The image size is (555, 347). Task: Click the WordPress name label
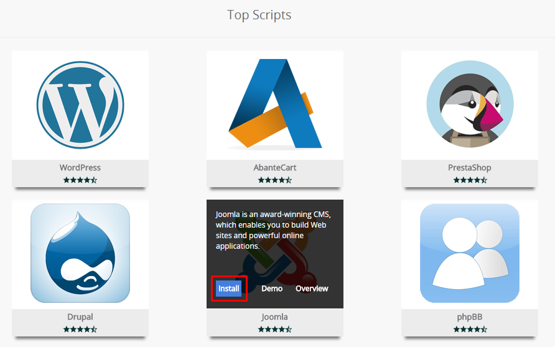[x=80, y=167]
